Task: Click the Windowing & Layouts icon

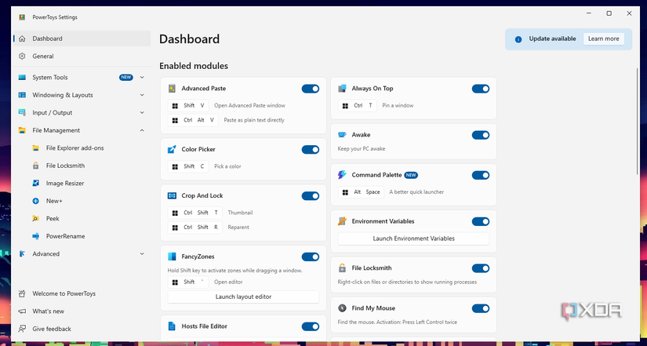Action: click(x=22, y=95)
